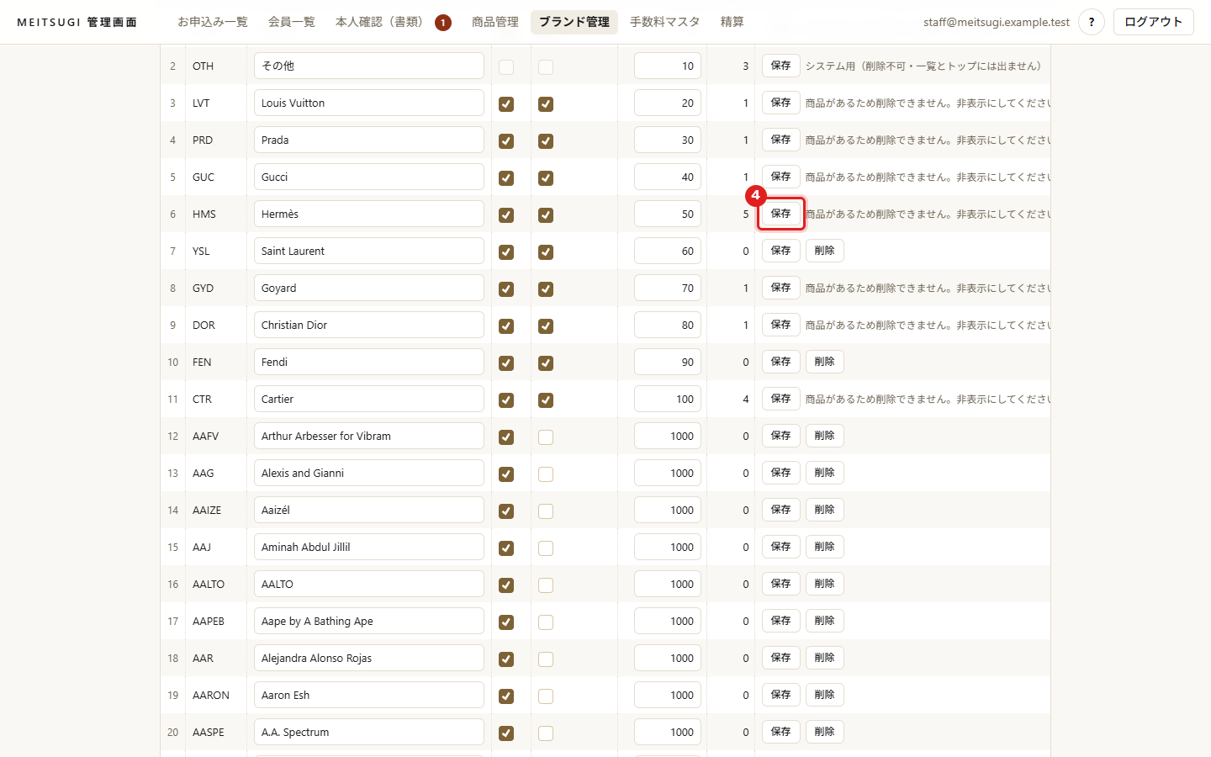1211x757 pixels.
Task: Save the Fendi row
Action: (x=781, y=362)
